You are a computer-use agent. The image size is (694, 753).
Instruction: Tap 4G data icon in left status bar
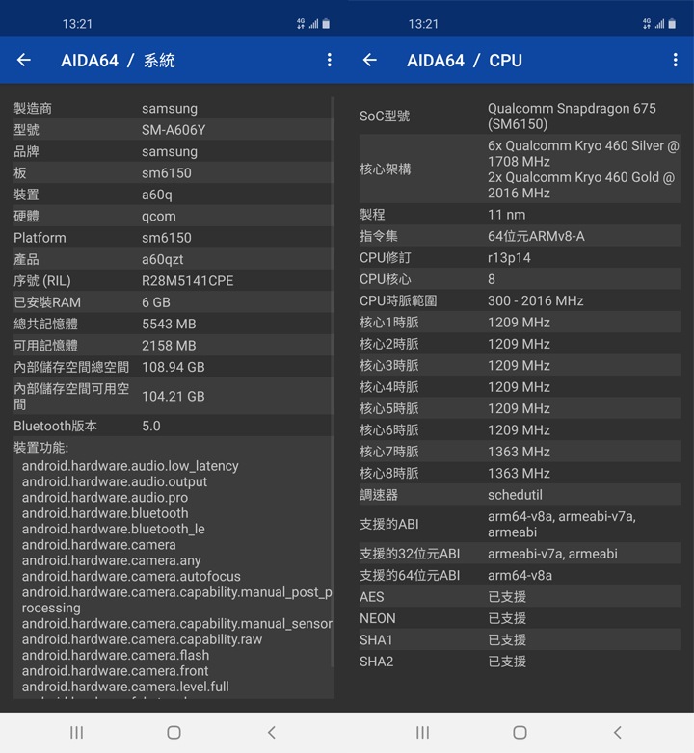(301, 23)
